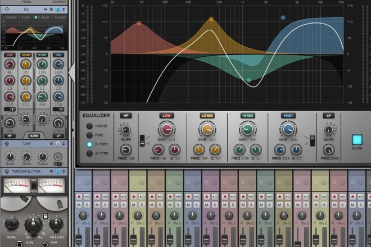The image size is (371, 247).
Task: Click the LP FREQ knob in Equalizer
Action: [x=329, y=150]
